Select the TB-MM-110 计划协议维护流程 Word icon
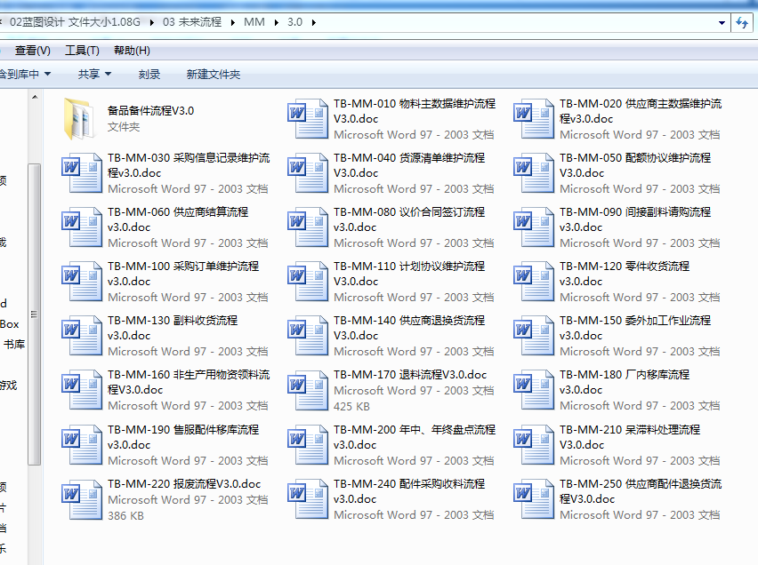 (x=308, y=281)
